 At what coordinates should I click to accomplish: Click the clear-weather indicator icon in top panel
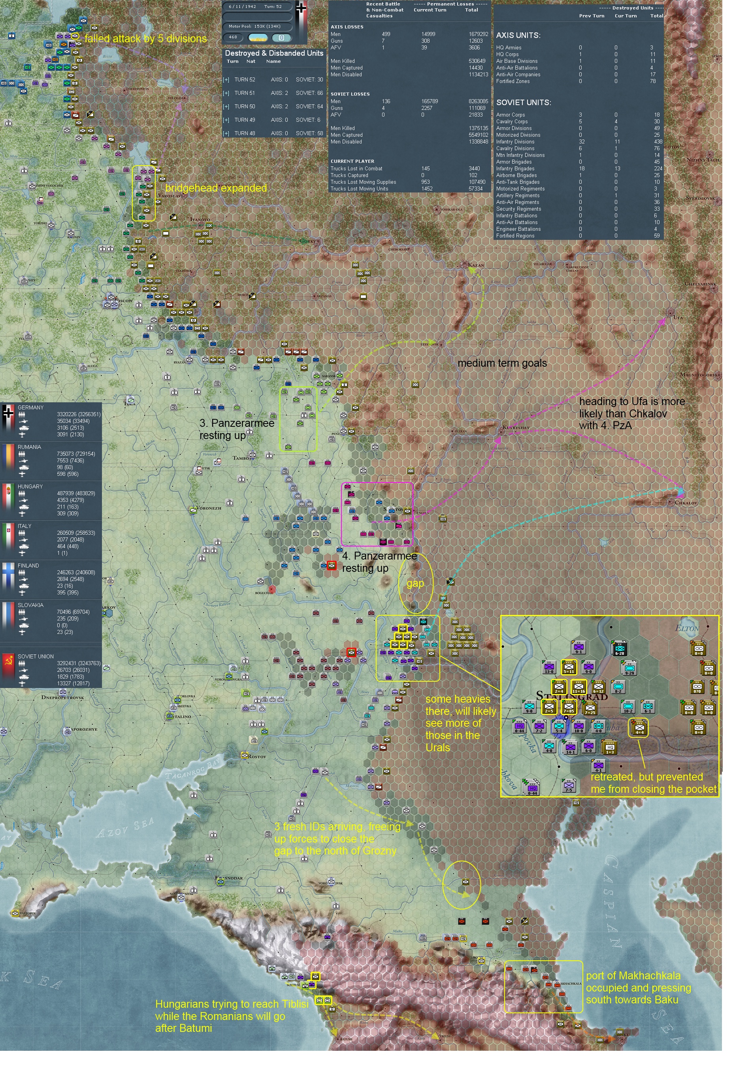pyautogui.click(x=258, y=38)
